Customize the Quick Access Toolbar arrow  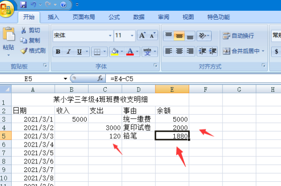tap(77, 5)
